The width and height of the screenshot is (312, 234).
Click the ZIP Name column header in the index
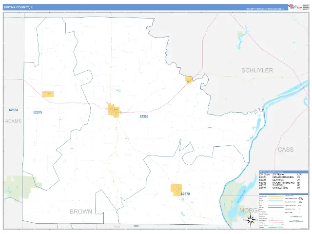coord(278,175)
